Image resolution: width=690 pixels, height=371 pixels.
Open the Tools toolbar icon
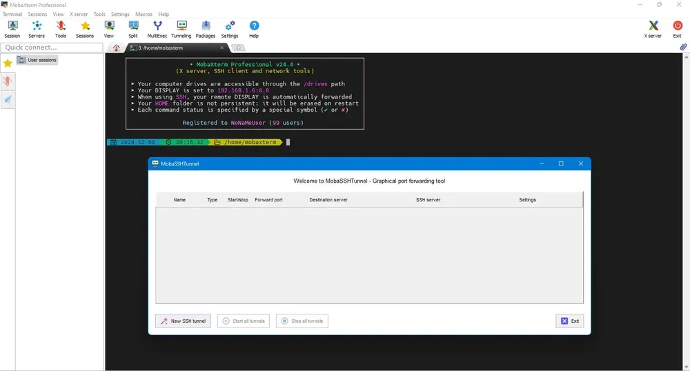(x=61, y=30)
